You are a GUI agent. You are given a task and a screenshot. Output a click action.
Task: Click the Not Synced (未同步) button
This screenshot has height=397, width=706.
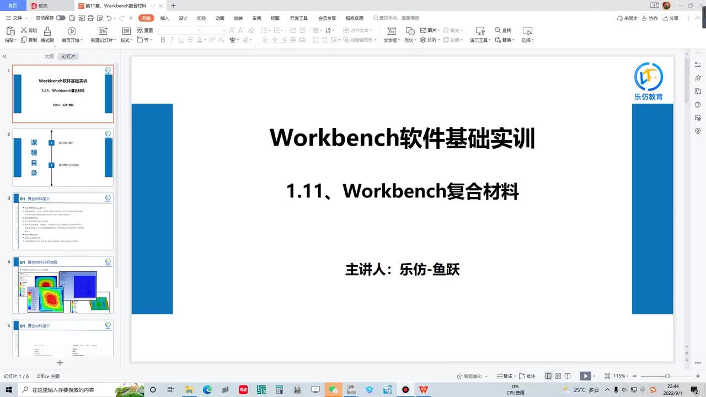627,18
